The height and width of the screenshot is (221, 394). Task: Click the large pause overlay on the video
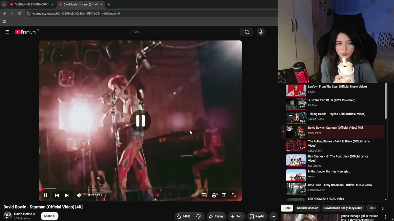click(x=140, y=121)
